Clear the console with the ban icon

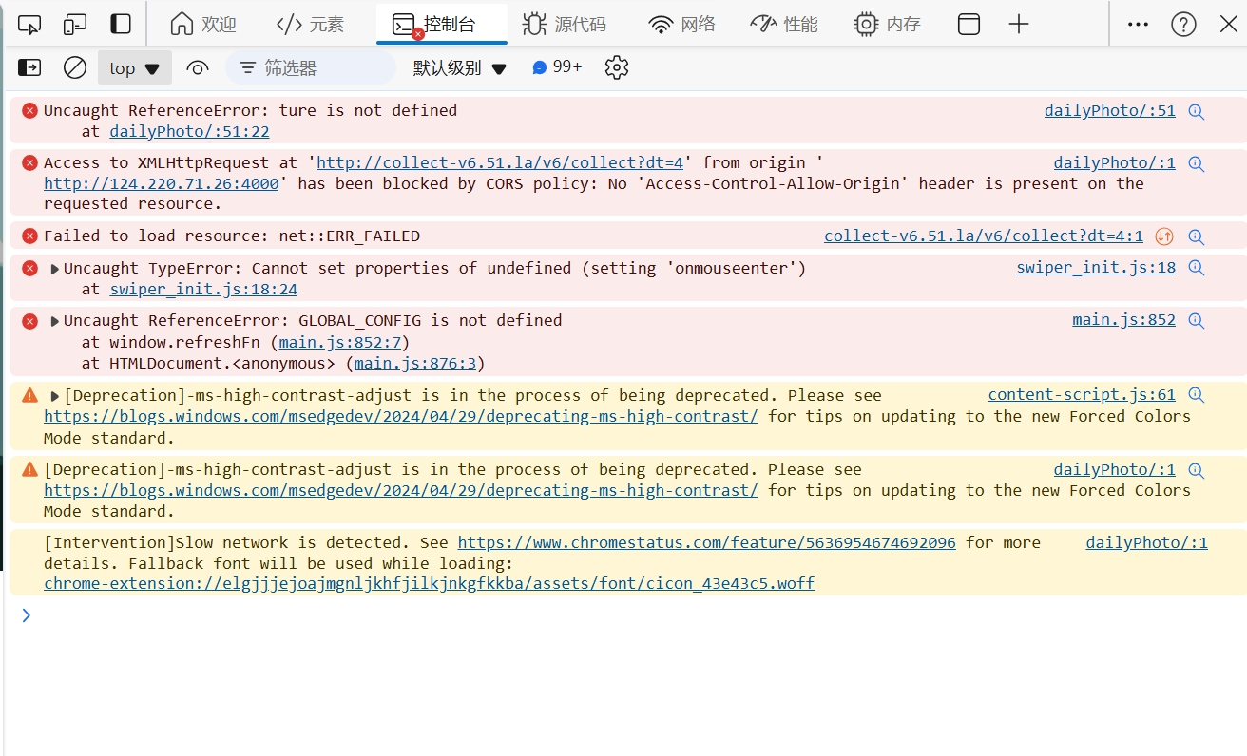coord(75,67)
